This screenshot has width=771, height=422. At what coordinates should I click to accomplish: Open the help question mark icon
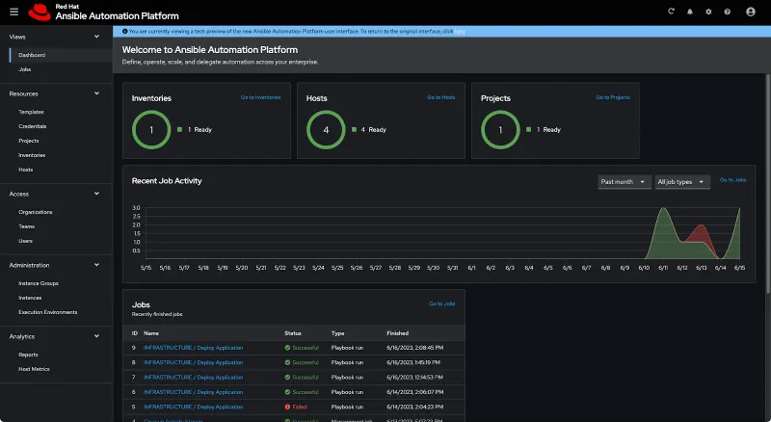coord(728,12)
